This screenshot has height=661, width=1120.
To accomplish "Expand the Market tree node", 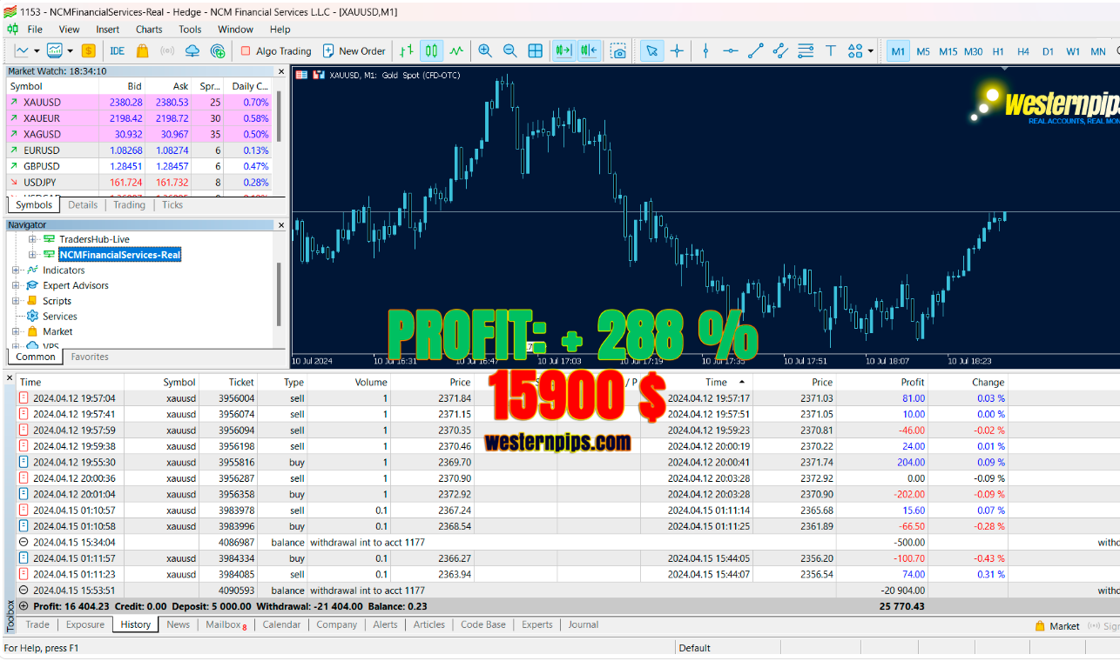I will (x=17, y=331).
